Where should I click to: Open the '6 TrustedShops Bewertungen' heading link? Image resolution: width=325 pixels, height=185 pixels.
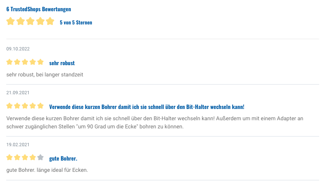(x=38, y=9)
